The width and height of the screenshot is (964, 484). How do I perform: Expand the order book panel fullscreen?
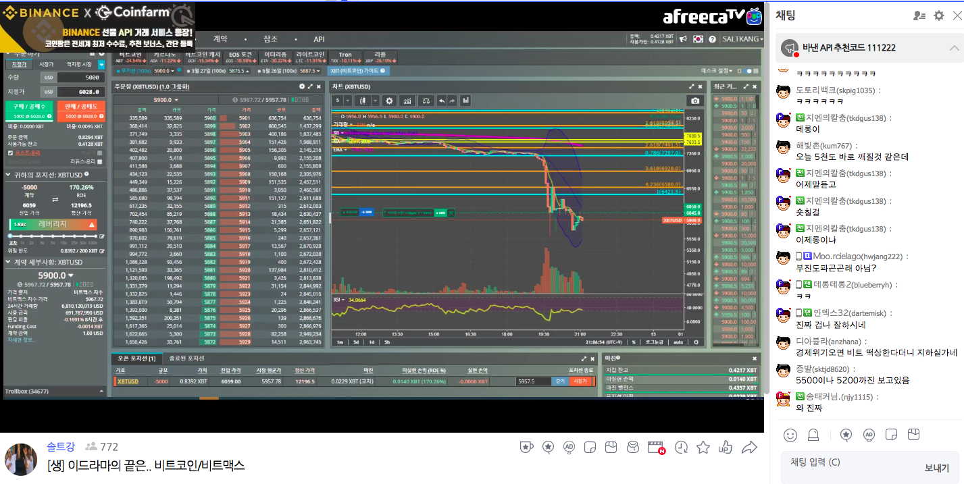311,86
